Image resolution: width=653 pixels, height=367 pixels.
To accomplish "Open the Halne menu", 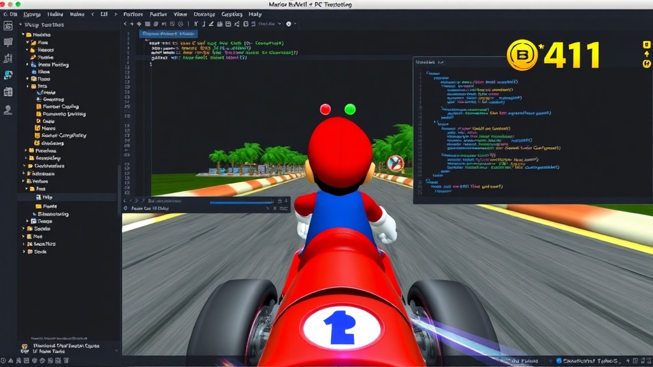I will tap(77, 14).
